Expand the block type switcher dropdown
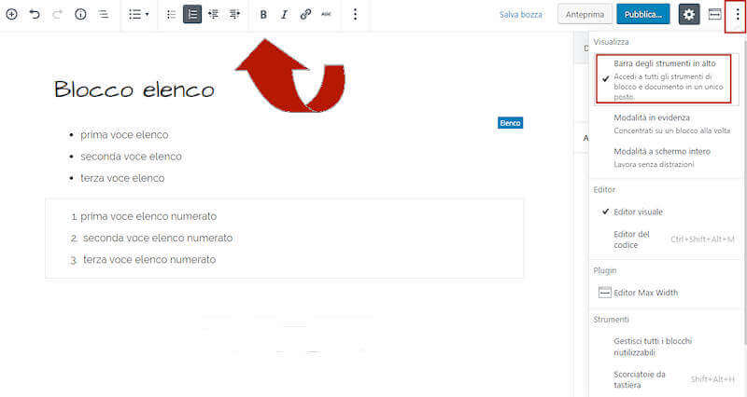This screenshot has width=747, height=397. [138, 15]
